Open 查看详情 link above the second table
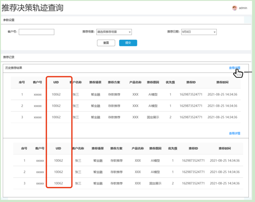Screen dimensions: 255x202 (234, 133)
